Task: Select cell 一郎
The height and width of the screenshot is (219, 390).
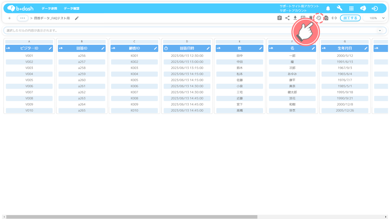Action: pyautogui.click(x=292, y=56)
